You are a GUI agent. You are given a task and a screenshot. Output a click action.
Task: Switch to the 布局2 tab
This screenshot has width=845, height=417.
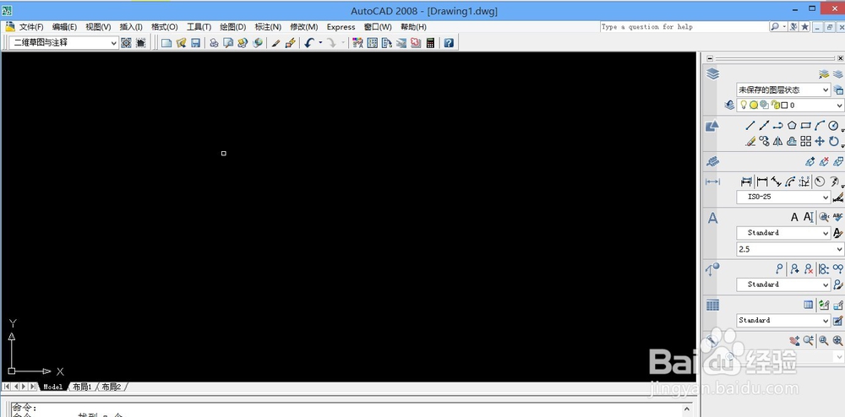[x=112, y=387]
